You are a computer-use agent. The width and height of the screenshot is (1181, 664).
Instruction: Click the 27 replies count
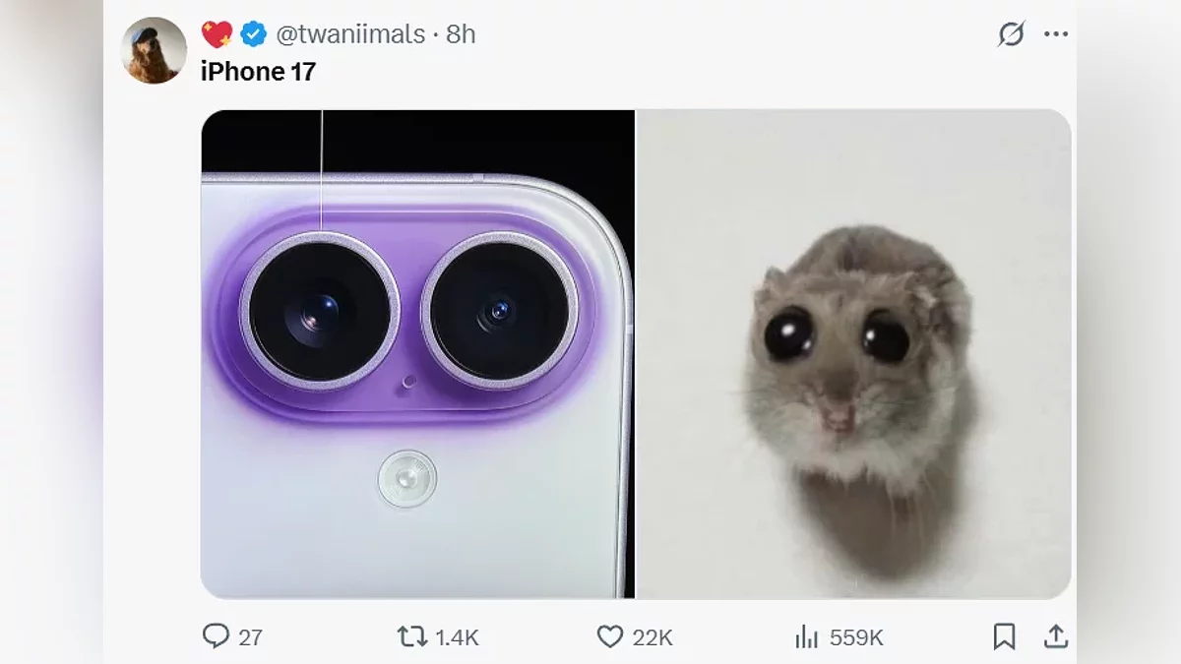pyautogui.click(x=251, y=637)
